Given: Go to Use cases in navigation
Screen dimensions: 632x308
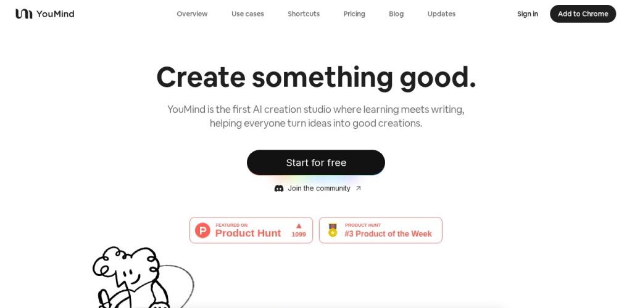Looking at the screenshot, I should pos(247,14).
